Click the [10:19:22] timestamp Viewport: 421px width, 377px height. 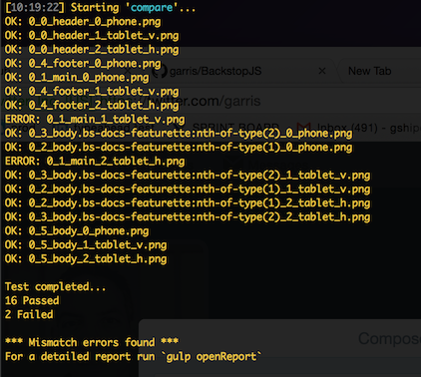[x=34, y=7]
